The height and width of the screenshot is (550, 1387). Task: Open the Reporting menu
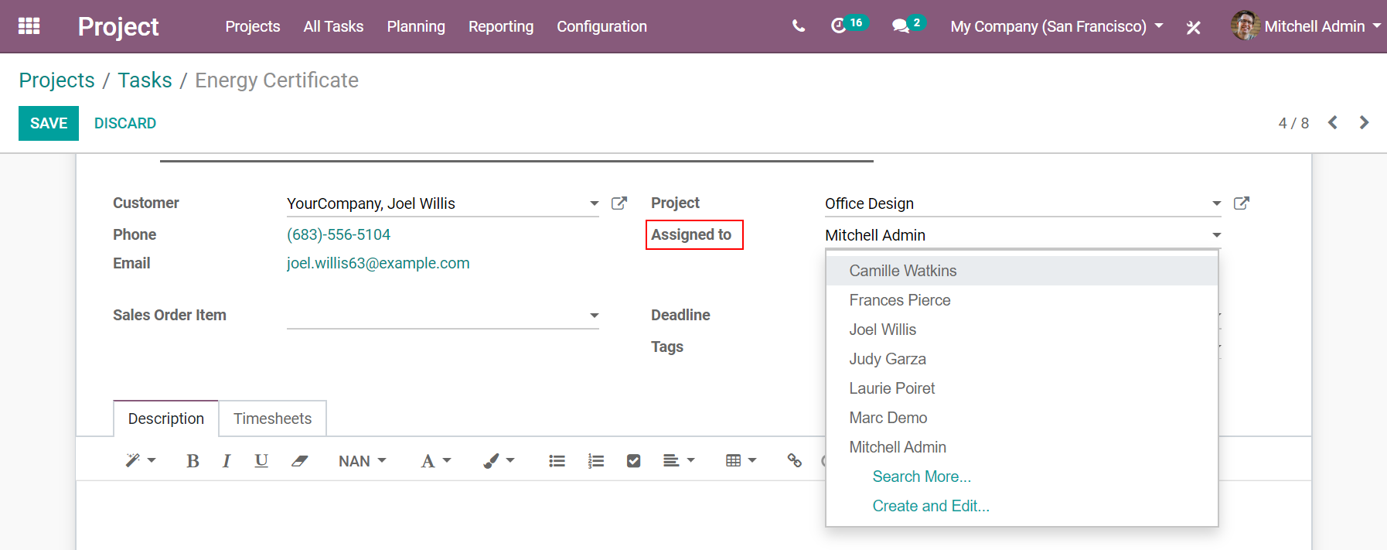coord(500,26)
